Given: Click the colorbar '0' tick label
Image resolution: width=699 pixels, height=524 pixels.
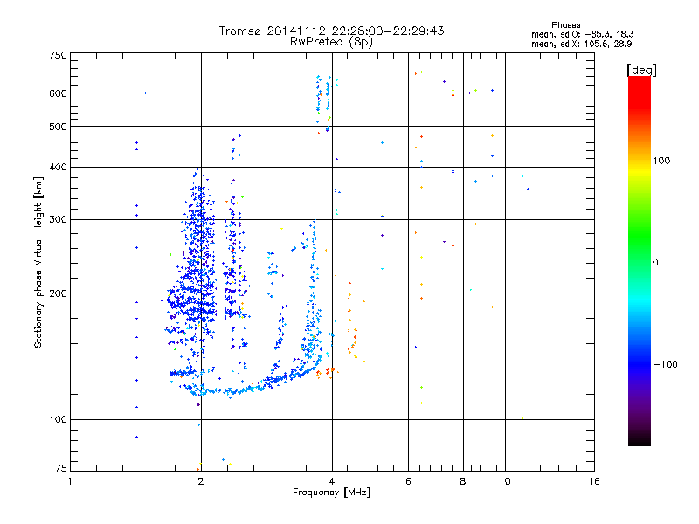Looking at the screenshot, I should point(654,263).
